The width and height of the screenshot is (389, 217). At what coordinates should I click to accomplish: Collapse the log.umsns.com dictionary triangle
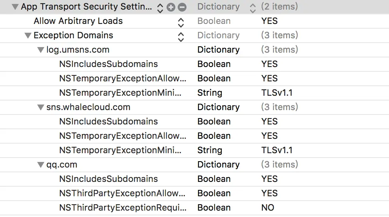(x=40, y=50)
